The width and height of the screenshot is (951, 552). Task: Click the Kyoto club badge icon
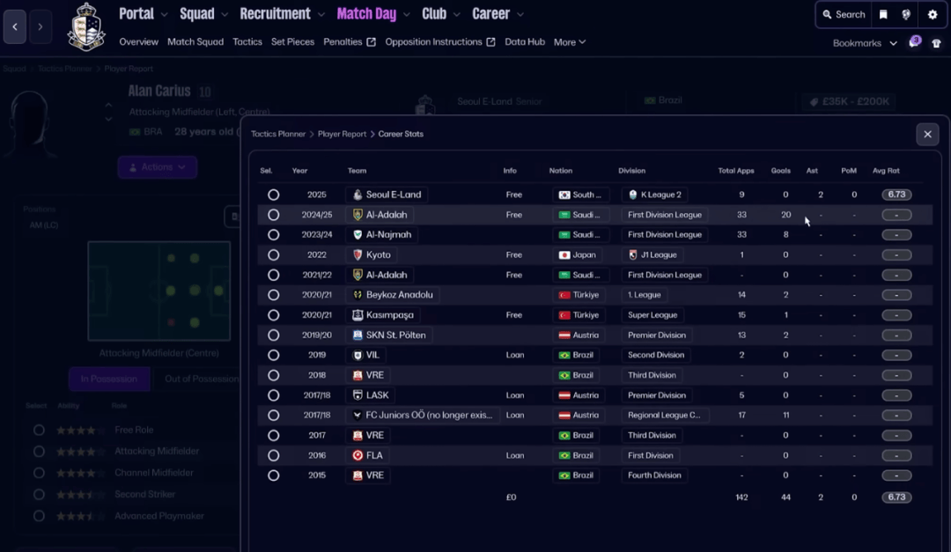358,254
